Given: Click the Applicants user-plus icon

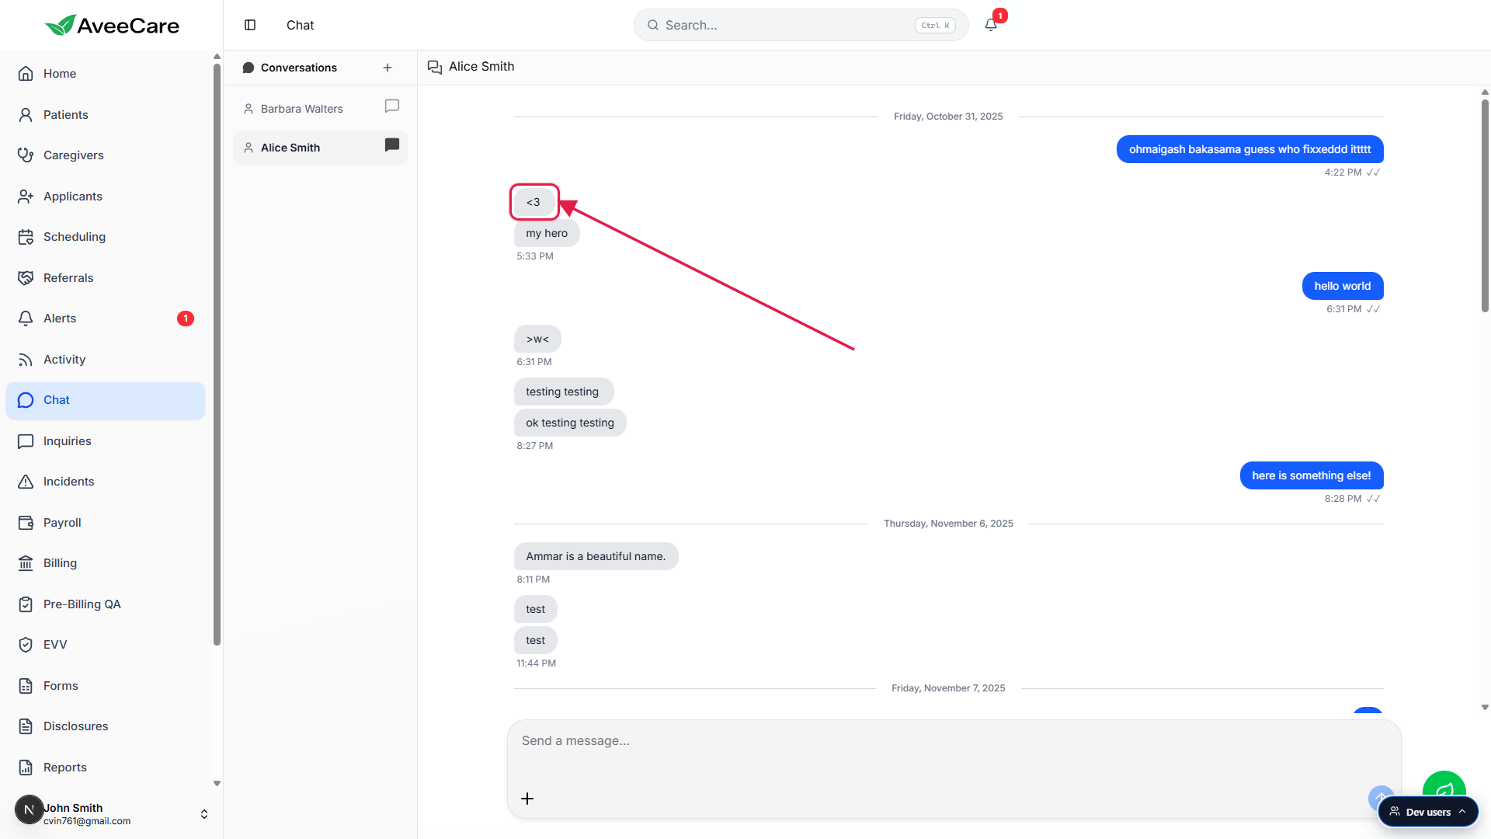Looking at the screenshot, I should pos(26,197).
